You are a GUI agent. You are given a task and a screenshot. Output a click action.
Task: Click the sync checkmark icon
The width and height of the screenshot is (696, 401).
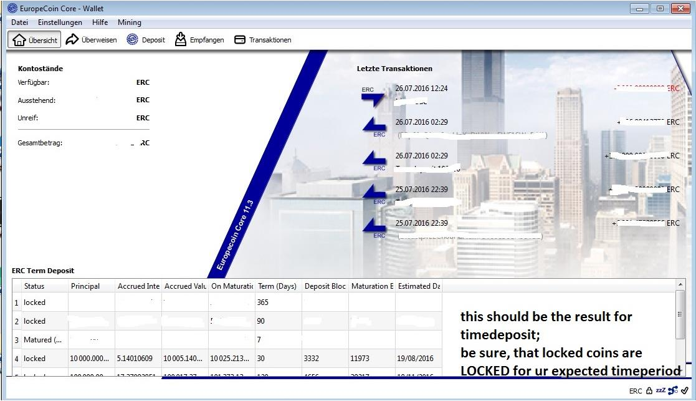684,390
